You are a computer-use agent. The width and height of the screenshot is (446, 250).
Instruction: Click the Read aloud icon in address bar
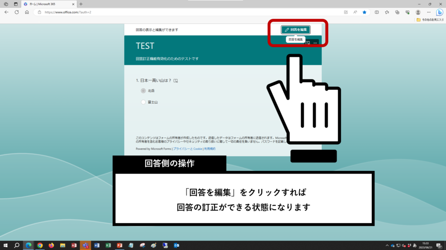(355, 12)
